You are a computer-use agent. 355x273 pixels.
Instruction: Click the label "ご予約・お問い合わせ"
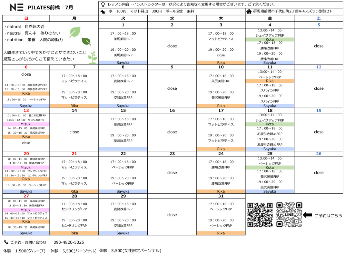coord(28,242)
